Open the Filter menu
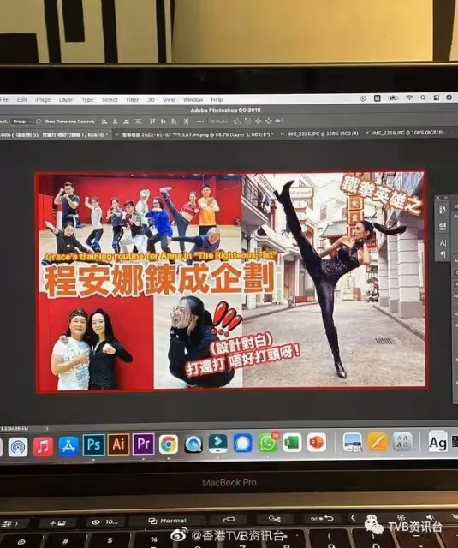Viewport: 458px width, 548px height. point(133,100)
